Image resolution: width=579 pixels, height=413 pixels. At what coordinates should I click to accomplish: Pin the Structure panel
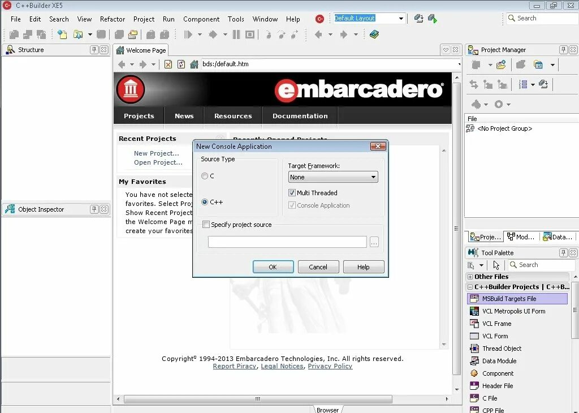(94, 49)
